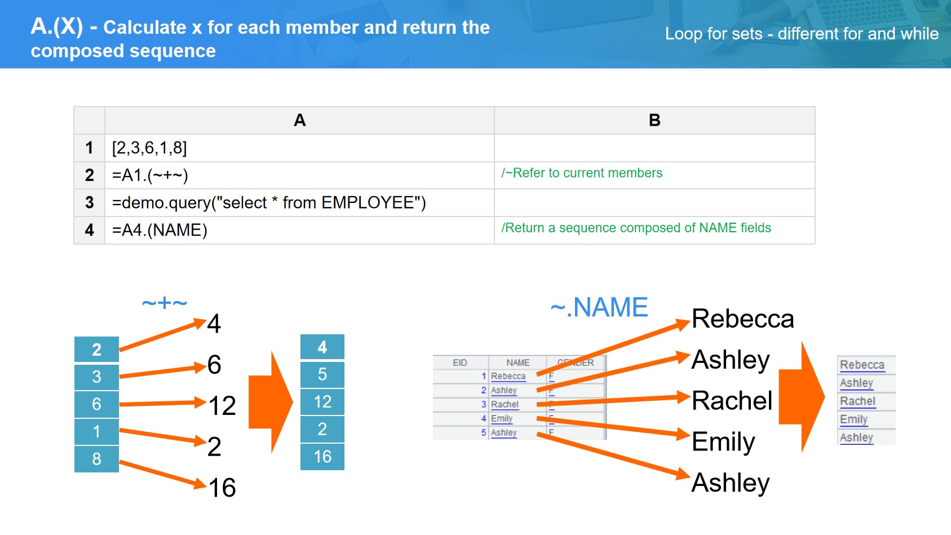Click the blue ~+~ expression label

(x=164, y=303)
